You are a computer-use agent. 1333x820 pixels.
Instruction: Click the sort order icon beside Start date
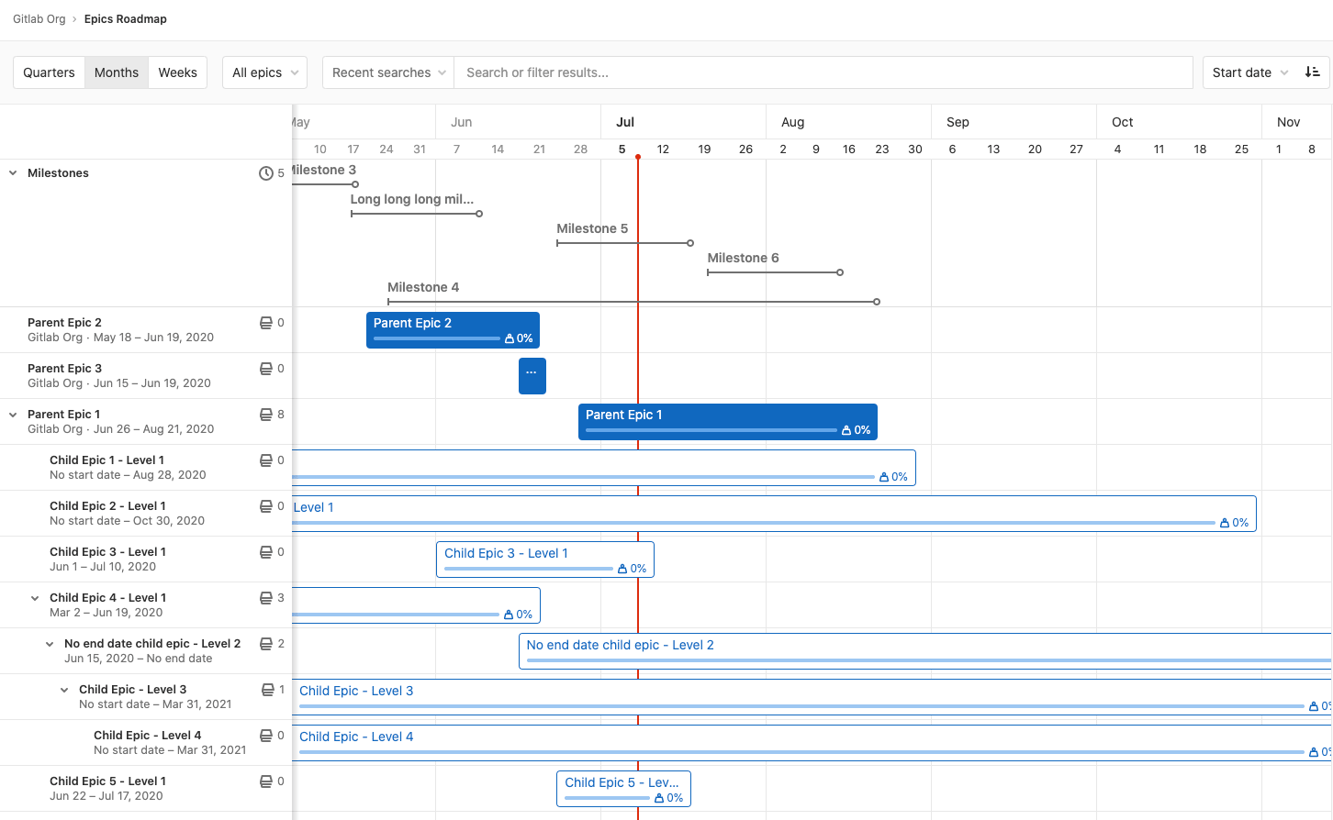coord(1313,72)
